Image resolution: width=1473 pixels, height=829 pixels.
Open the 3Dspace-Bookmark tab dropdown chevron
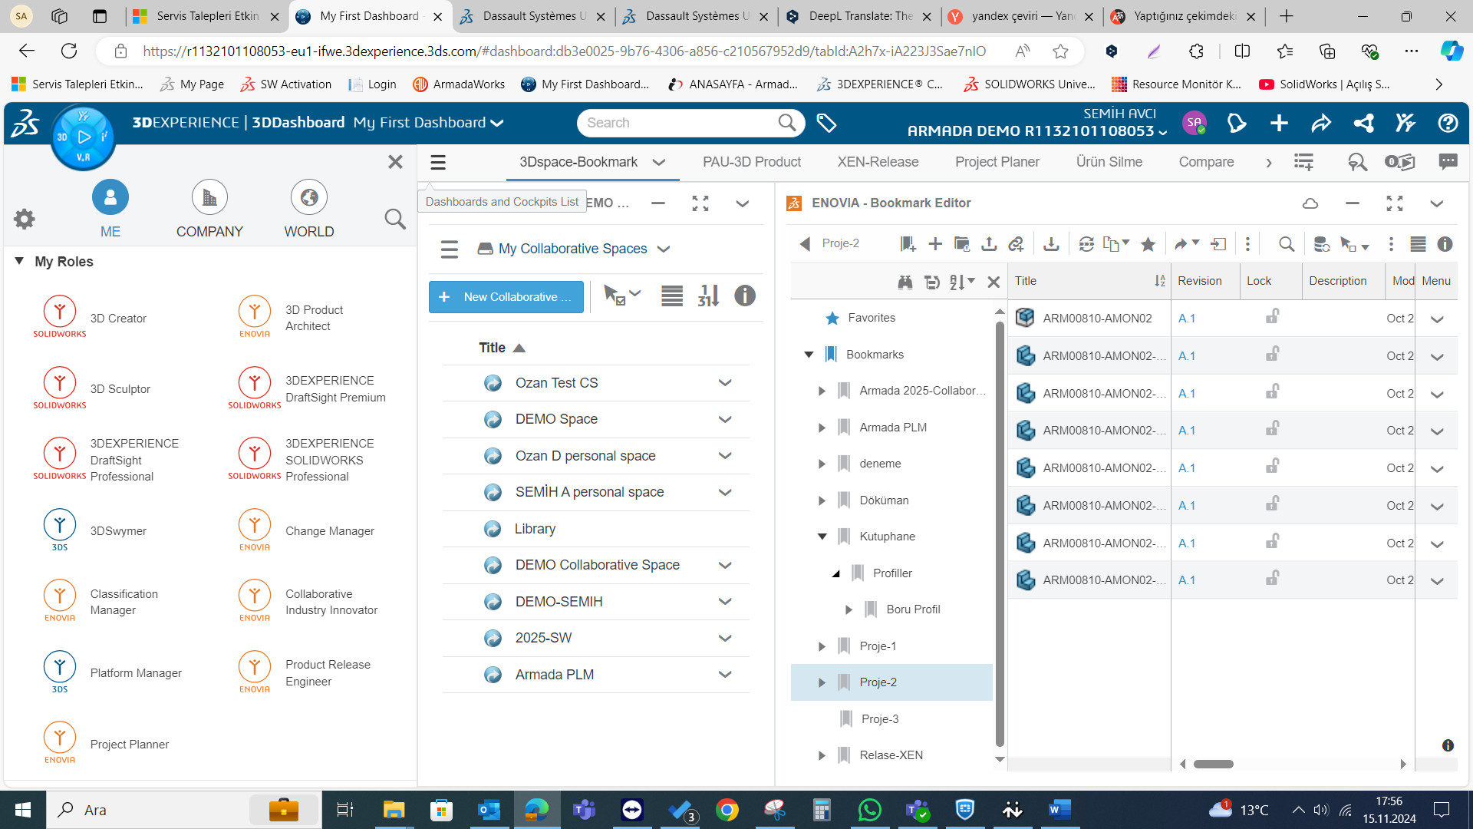(x=659, y=162)
